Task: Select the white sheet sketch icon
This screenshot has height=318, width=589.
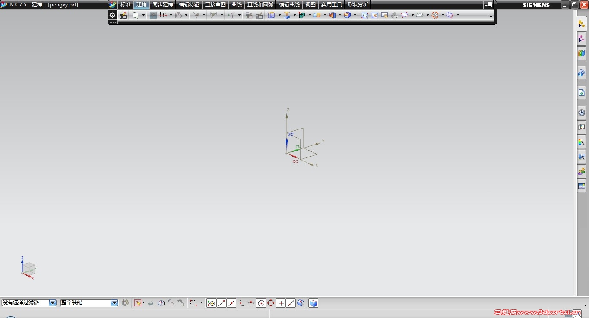Action: [x=136, y=15]
